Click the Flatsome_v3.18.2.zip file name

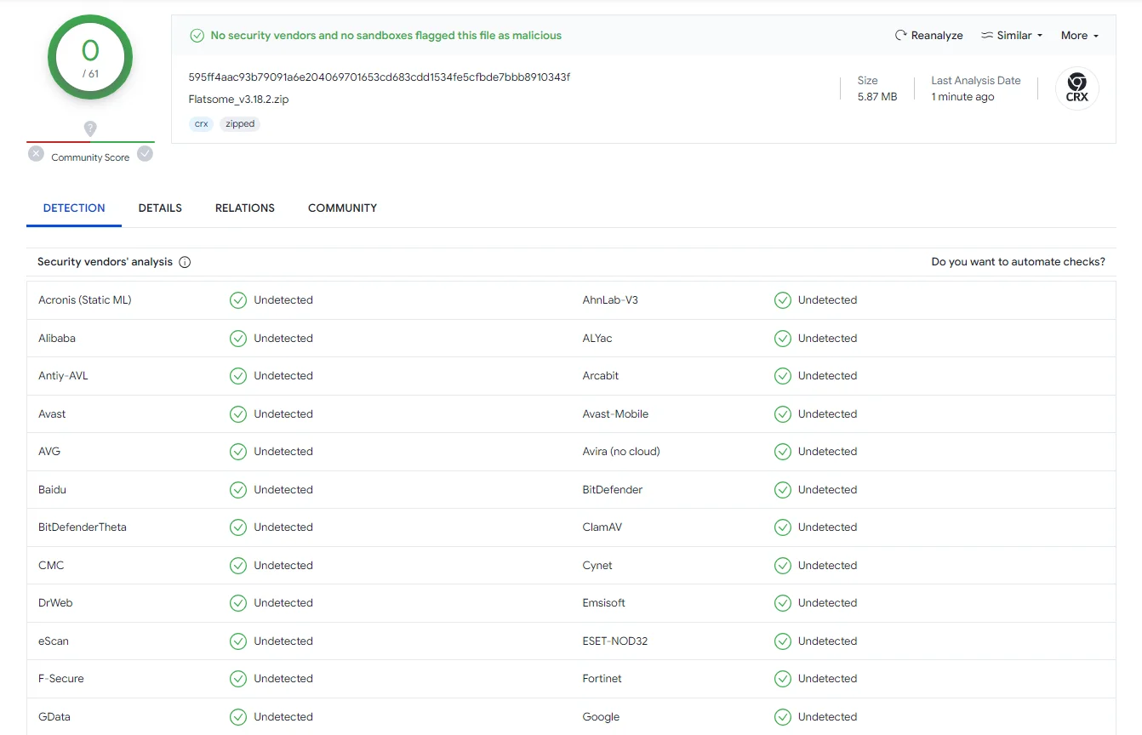click(239, 100)
